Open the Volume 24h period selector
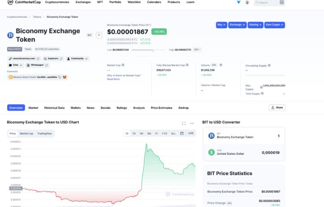This screenshot has width=324, height=207. click(214, 65)
